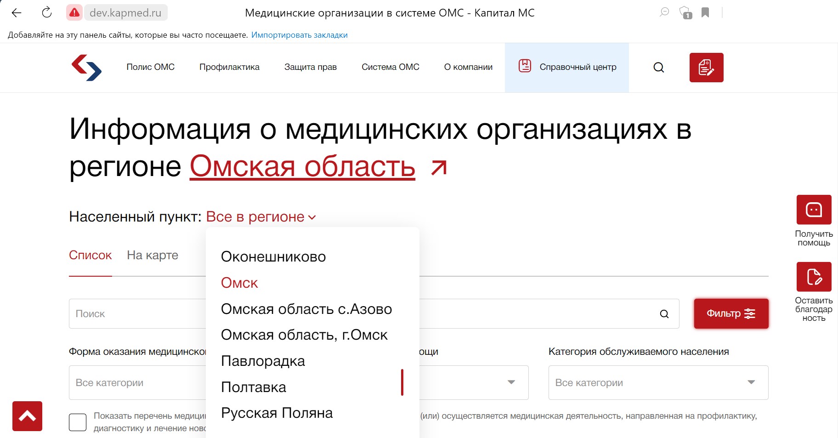Focus the Поиск search field
The height and width of the screenshot is (438, 838).
pos(374,314)
